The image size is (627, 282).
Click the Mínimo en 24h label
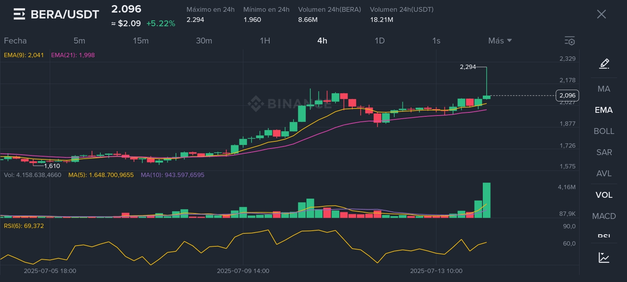tap(266, 9)
